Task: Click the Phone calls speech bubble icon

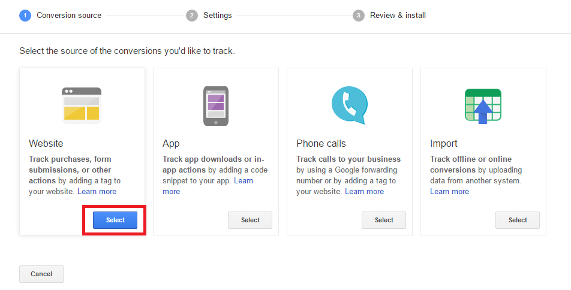Action: pos(350,105)
